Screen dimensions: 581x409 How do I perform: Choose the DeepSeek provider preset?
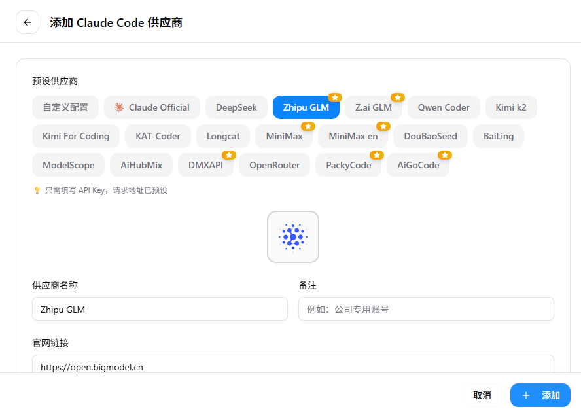tap(236, 107)
